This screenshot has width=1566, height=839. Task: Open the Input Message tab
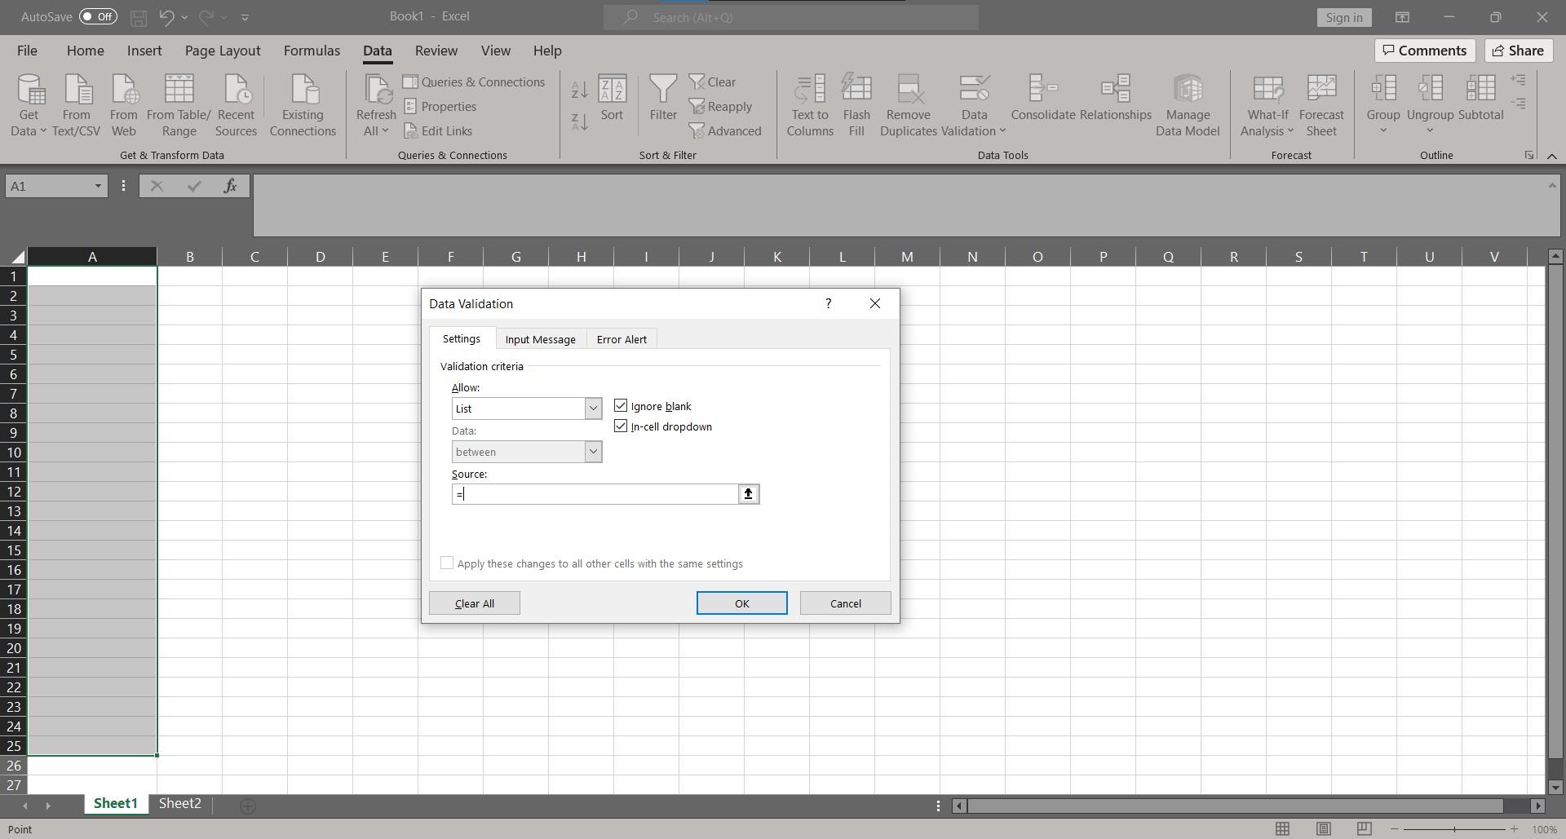click(540, 339)
